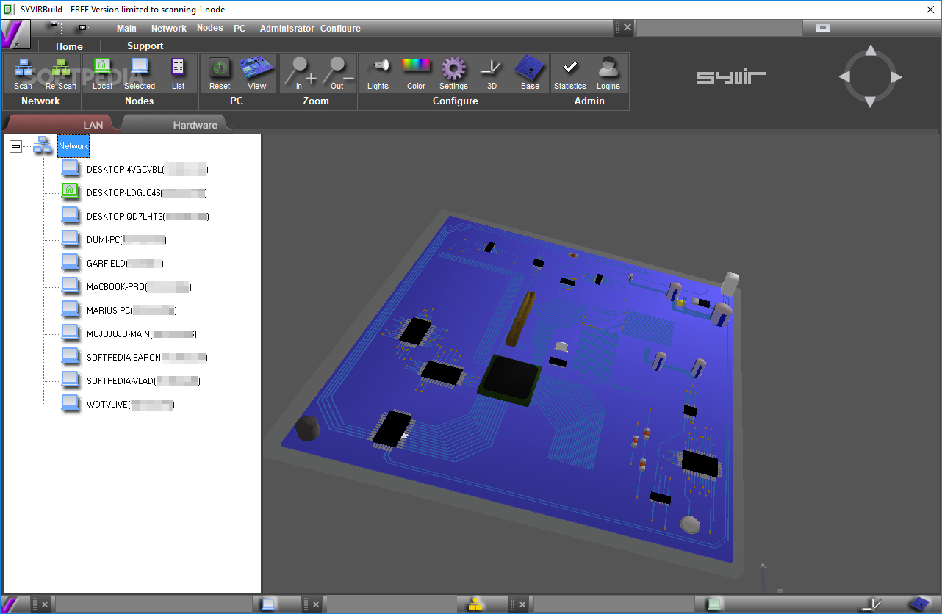Screen dimensions: 942x614
Task: Click the blue board icon in bottom-right corner
Action: pos(920,604)
